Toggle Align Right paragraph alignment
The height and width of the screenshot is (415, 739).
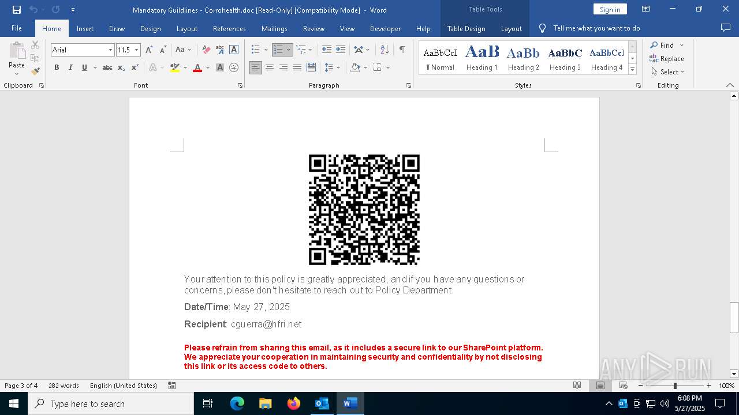[x=283, y=67]
